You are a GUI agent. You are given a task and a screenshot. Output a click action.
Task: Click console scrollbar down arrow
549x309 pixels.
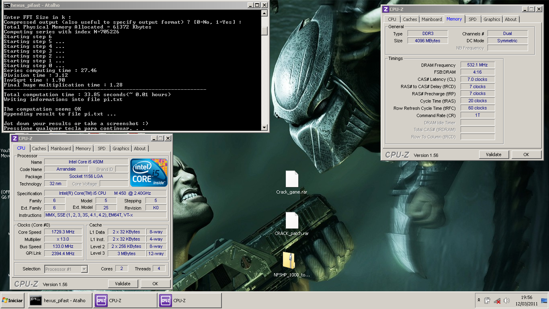point(264,128)
